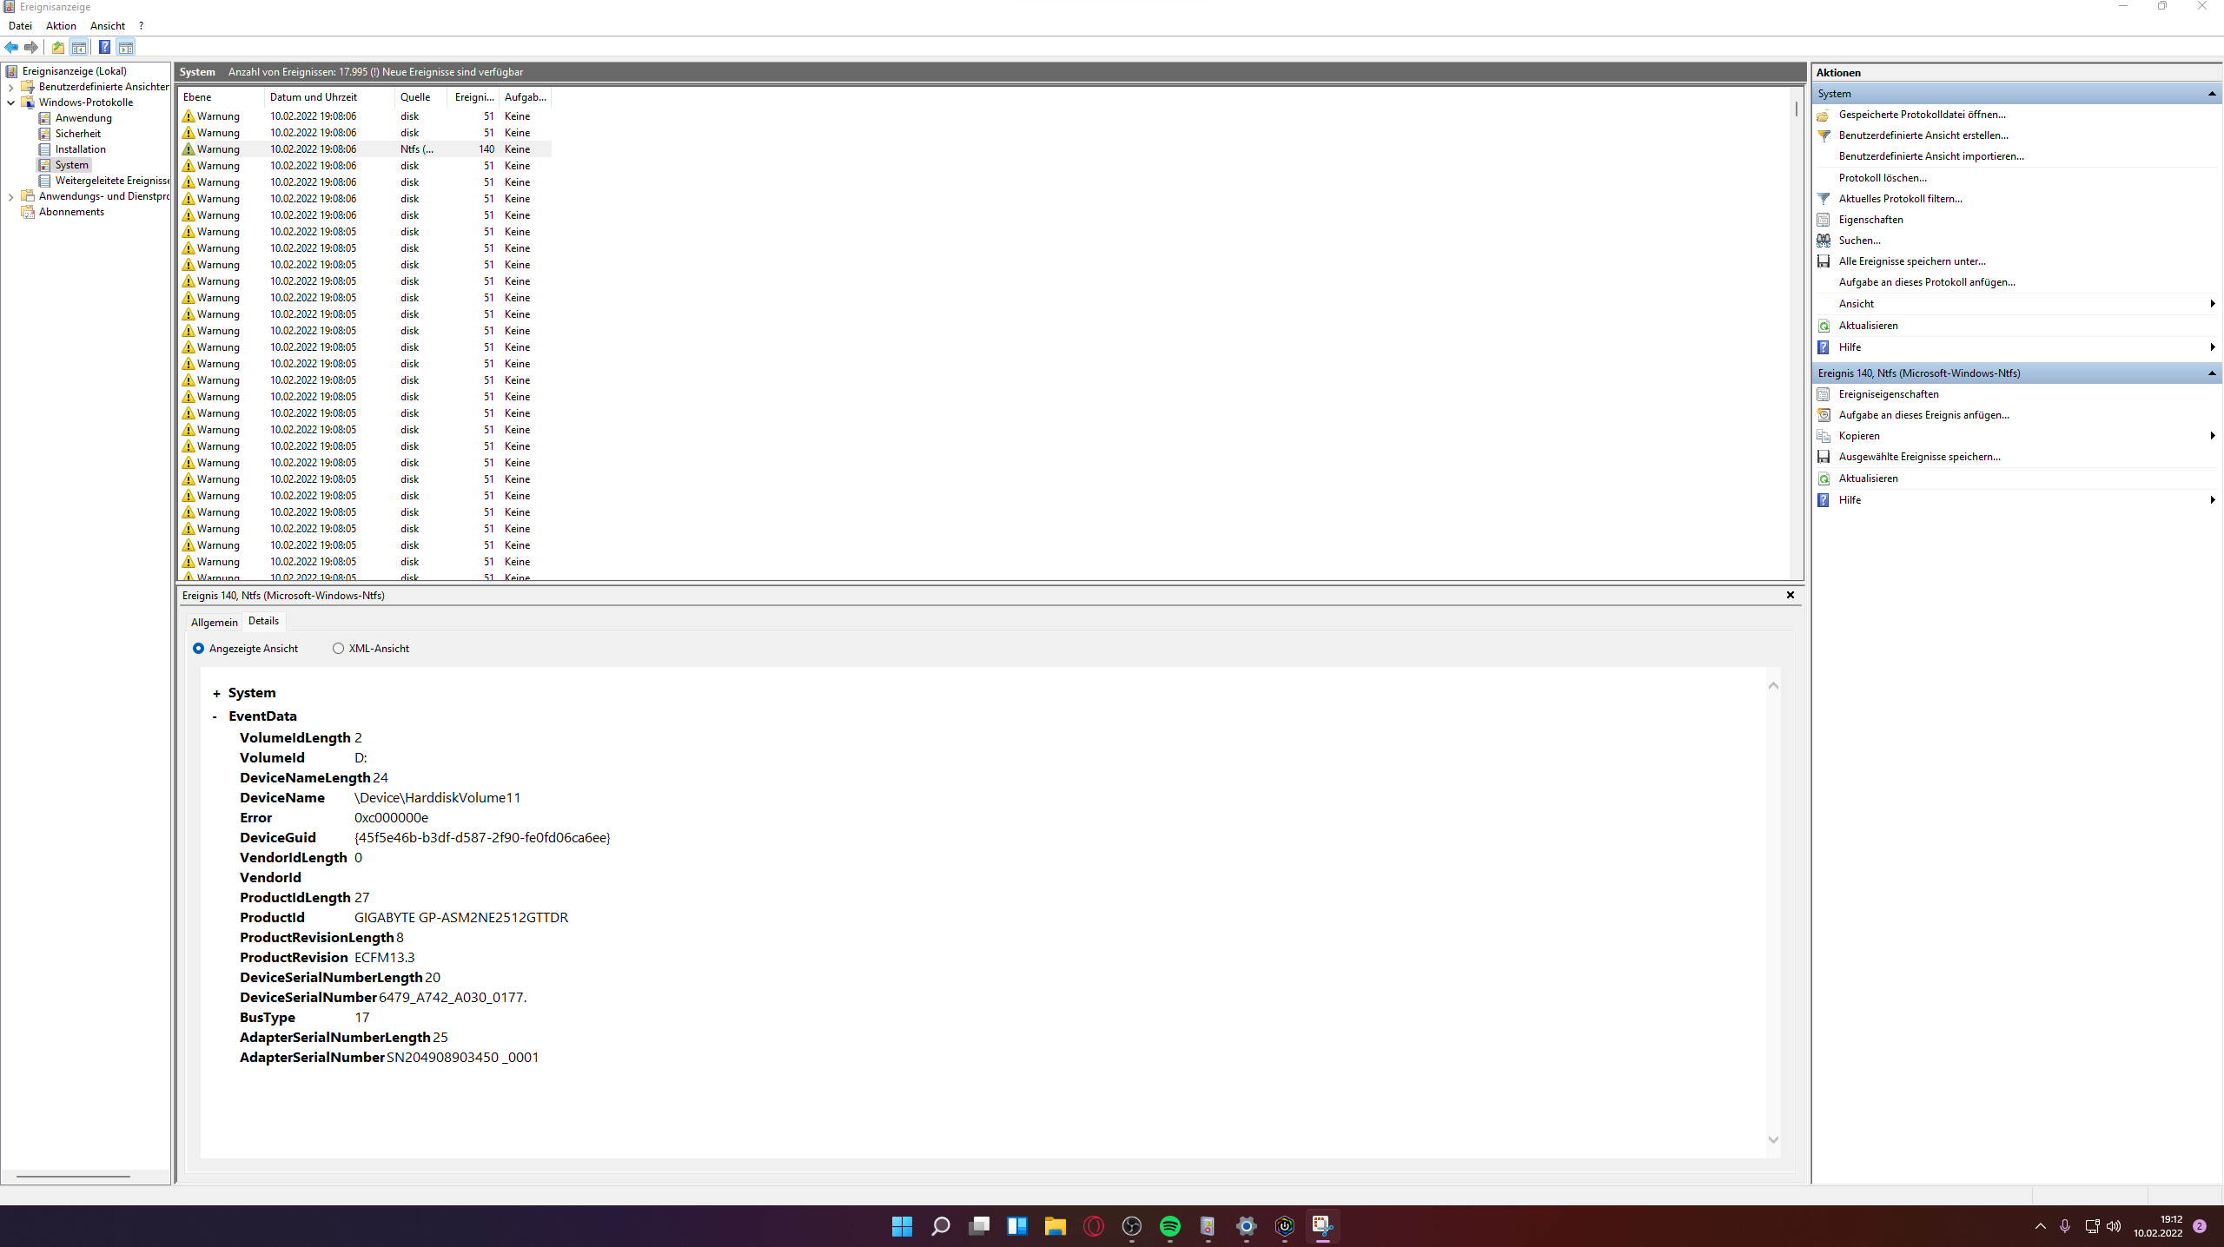The image size is (2224, 1247).
Task: Select the Angezeigte Ansicht radio button
Action: (x=198, y=649)
